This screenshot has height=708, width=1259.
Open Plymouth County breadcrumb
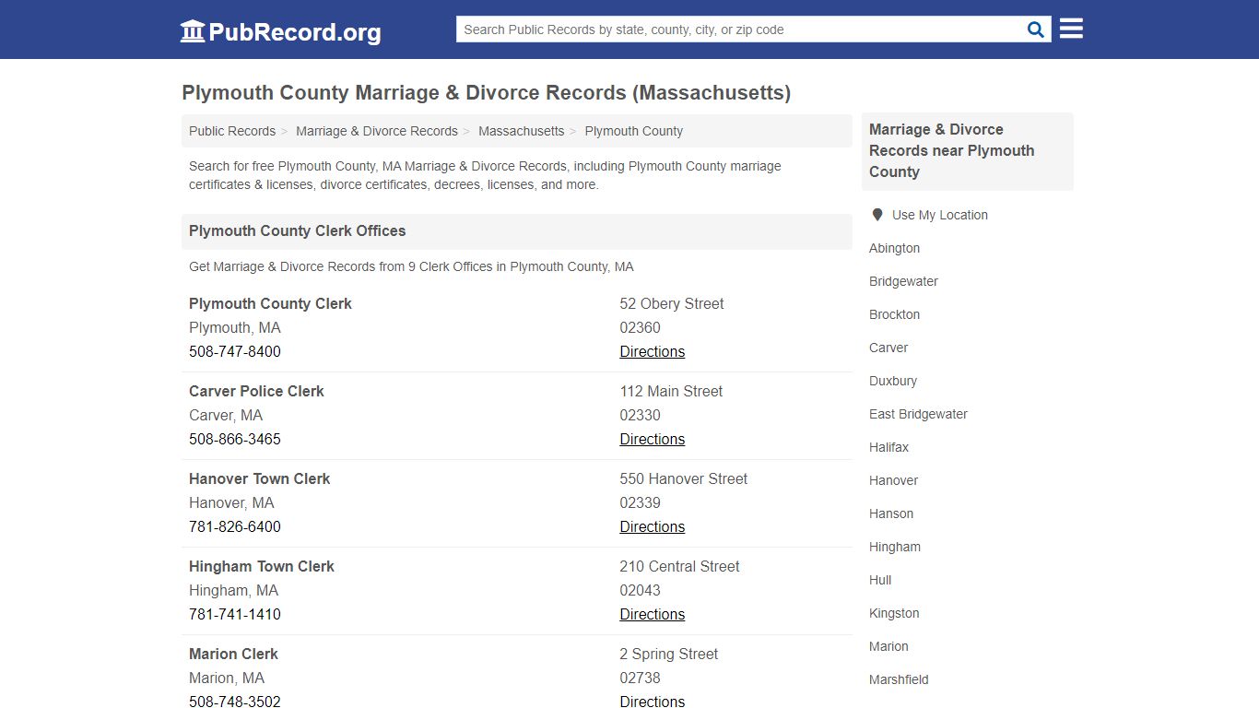[634, 131]
